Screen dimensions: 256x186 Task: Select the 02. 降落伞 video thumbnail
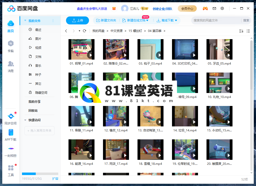(x=116, y=49)
